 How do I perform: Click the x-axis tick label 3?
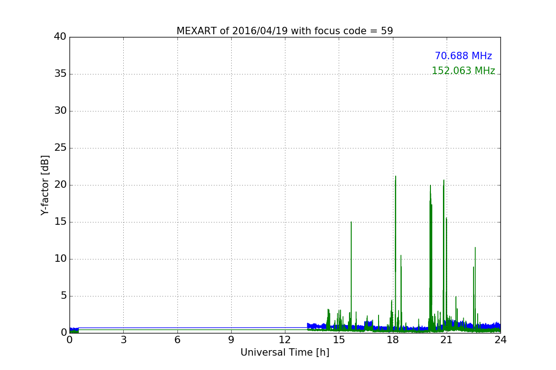click(x=123, y=340)
